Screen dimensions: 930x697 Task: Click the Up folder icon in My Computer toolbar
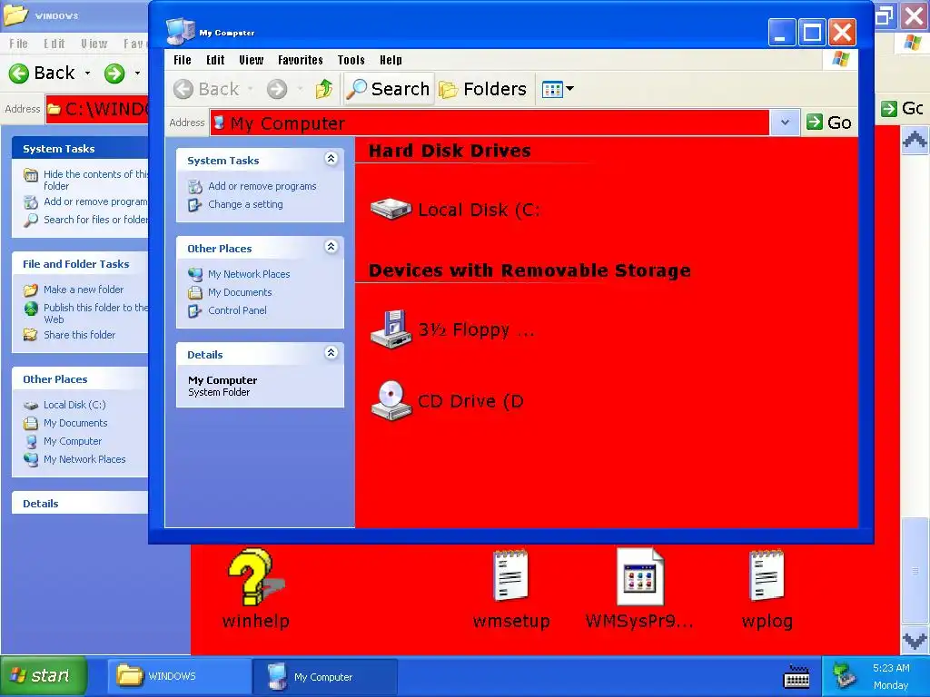pyautogui.click(x=324, y=89)
